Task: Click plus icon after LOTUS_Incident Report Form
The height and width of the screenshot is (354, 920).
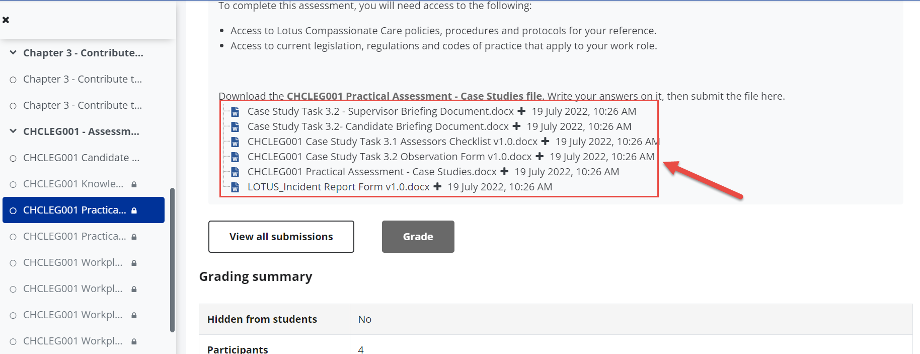Action: 437,186
